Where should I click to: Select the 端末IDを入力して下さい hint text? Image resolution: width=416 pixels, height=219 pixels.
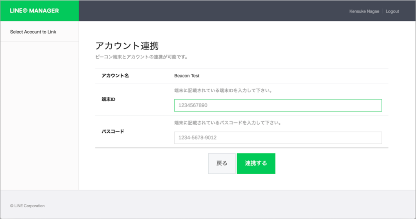coord(223,90)
